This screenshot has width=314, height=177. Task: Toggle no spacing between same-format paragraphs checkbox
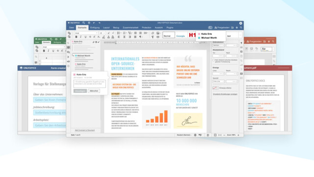[214, 60]
